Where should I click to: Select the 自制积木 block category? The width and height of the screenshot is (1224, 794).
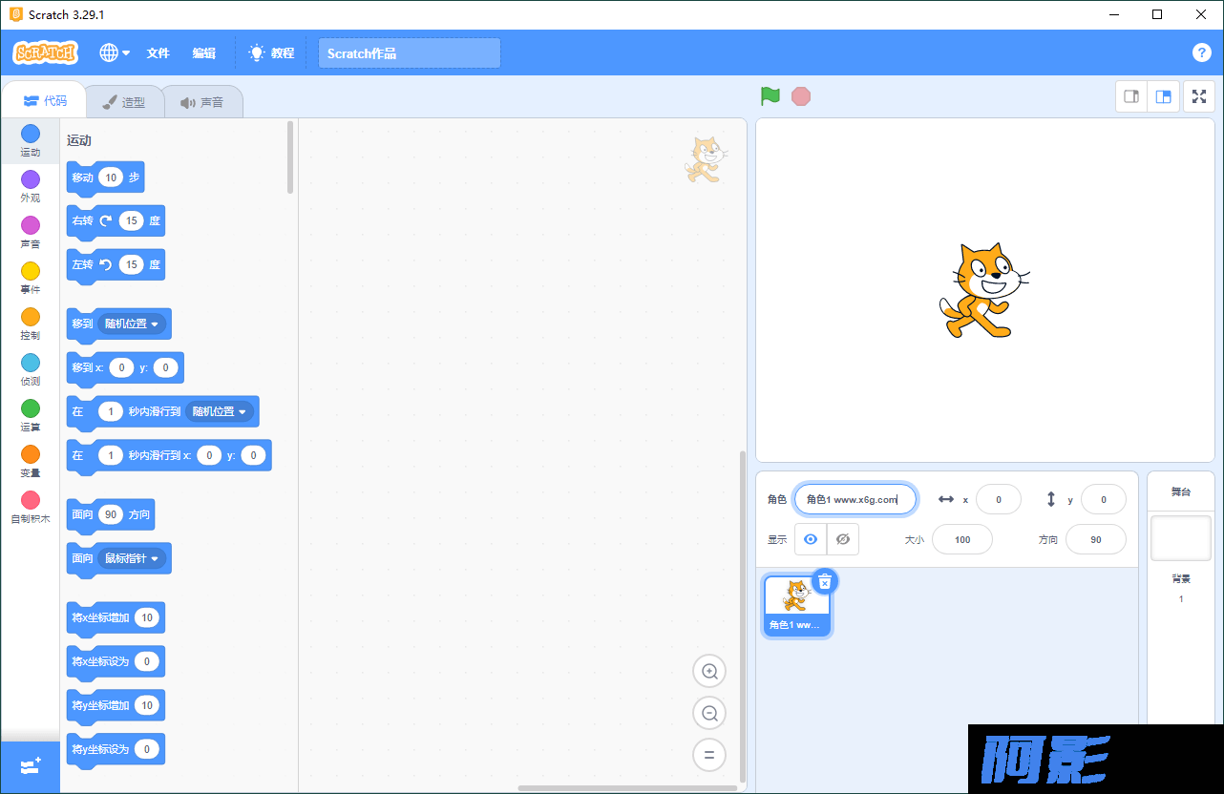(31, 507)
